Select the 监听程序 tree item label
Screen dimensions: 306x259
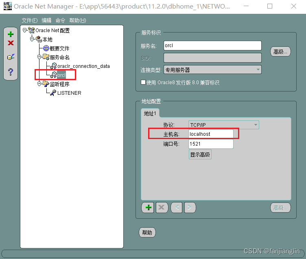tap(59, 84)
